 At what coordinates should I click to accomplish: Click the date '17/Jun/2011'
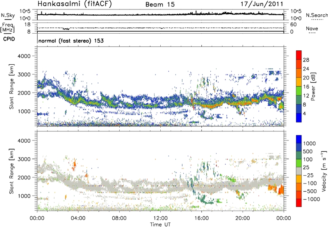[262, 4]
